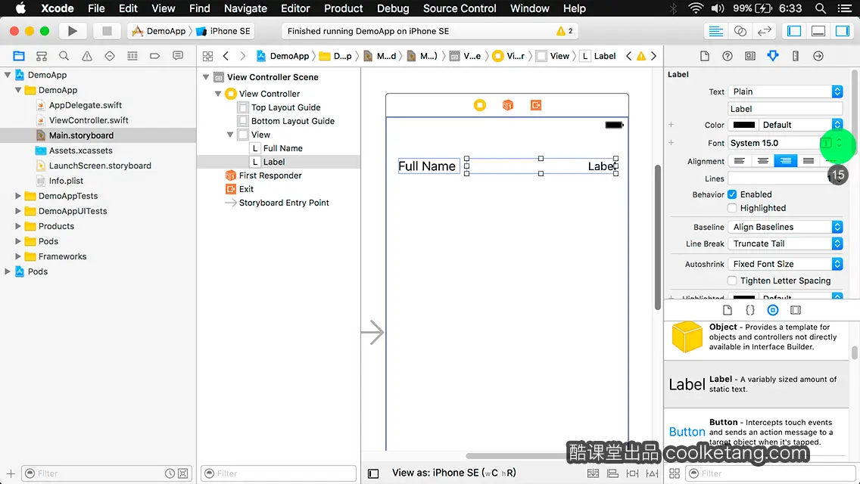Expand the Frameworks folder
The height and width of the screenshot is (484, 860).
(x=18, y=256)
